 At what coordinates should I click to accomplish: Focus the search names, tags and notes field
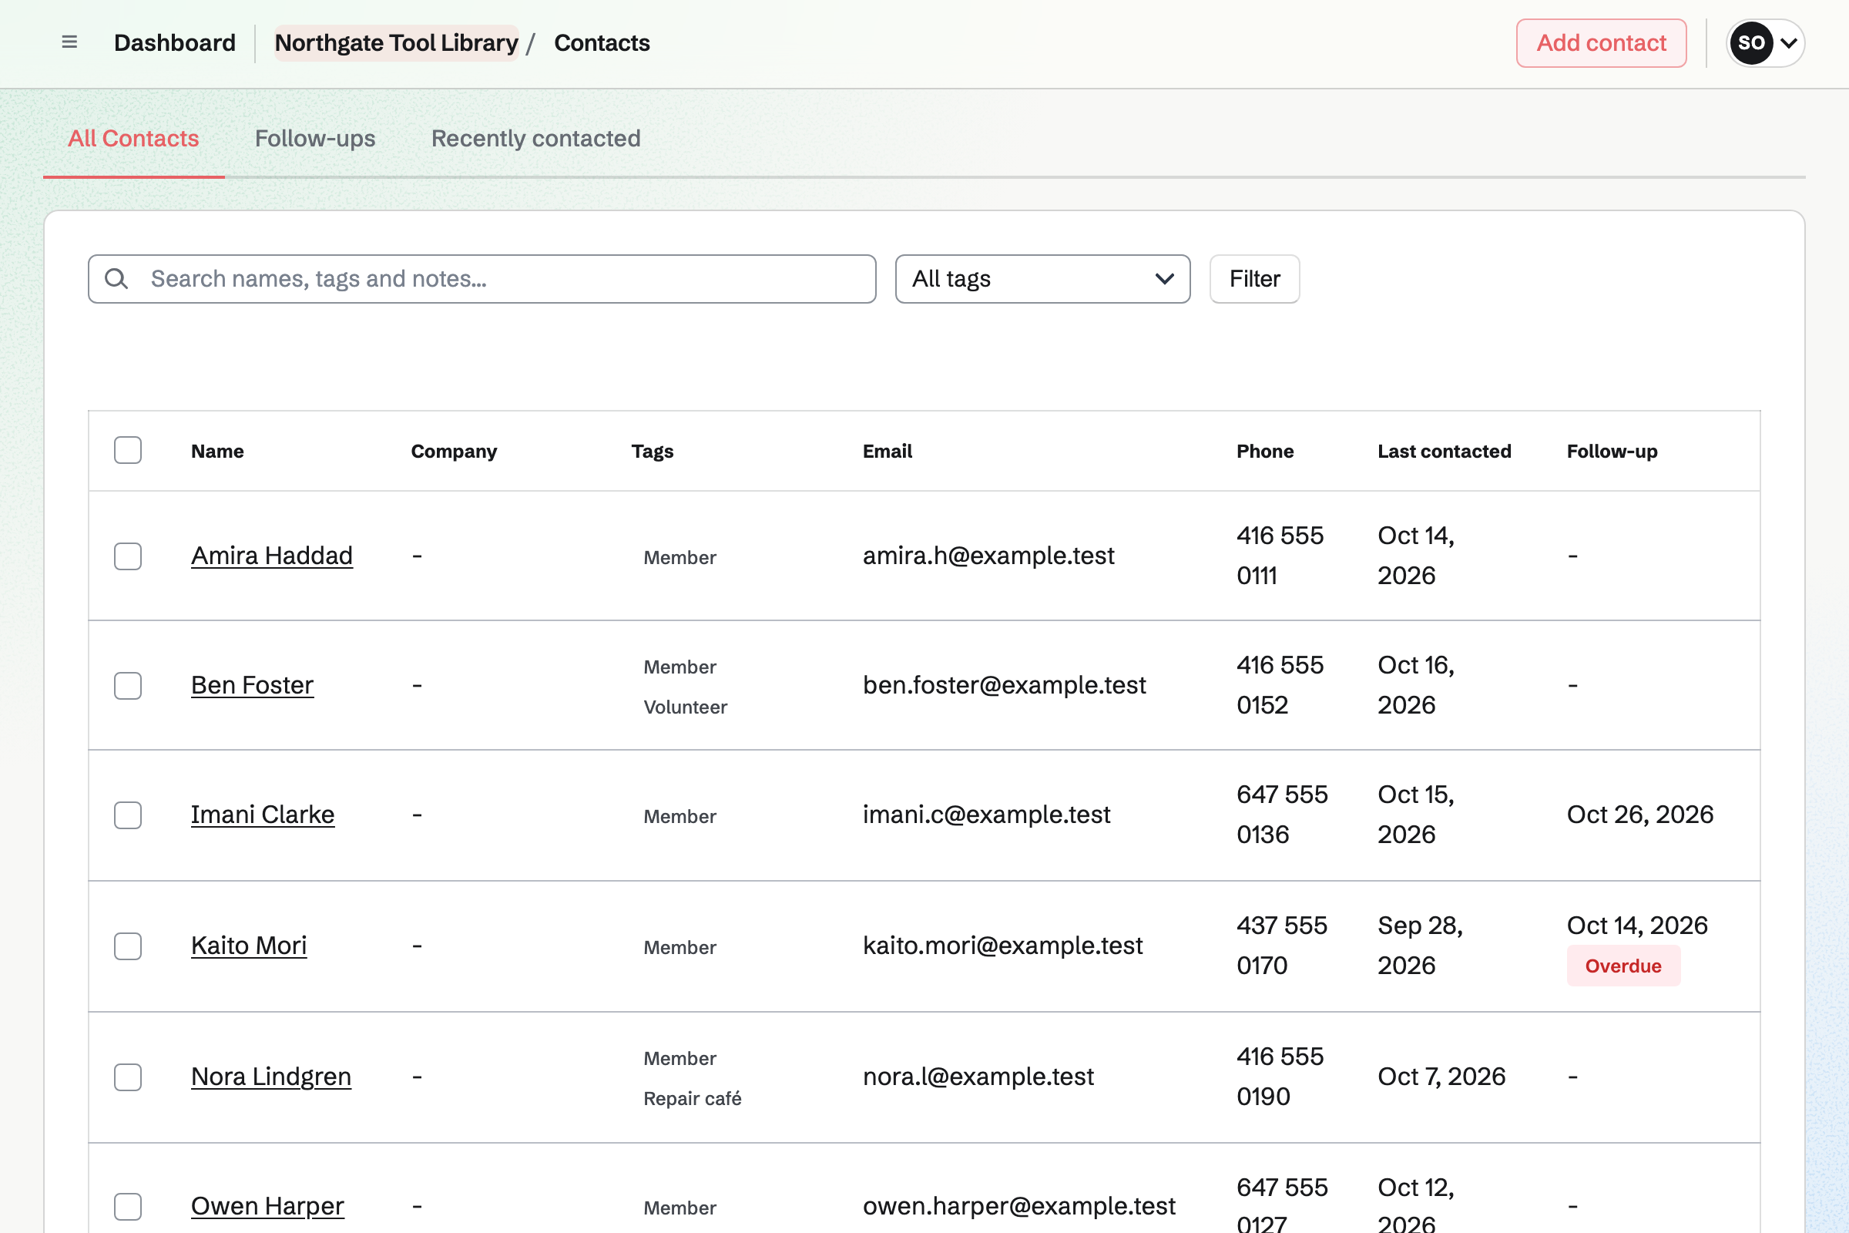click(x=482, y=278)
